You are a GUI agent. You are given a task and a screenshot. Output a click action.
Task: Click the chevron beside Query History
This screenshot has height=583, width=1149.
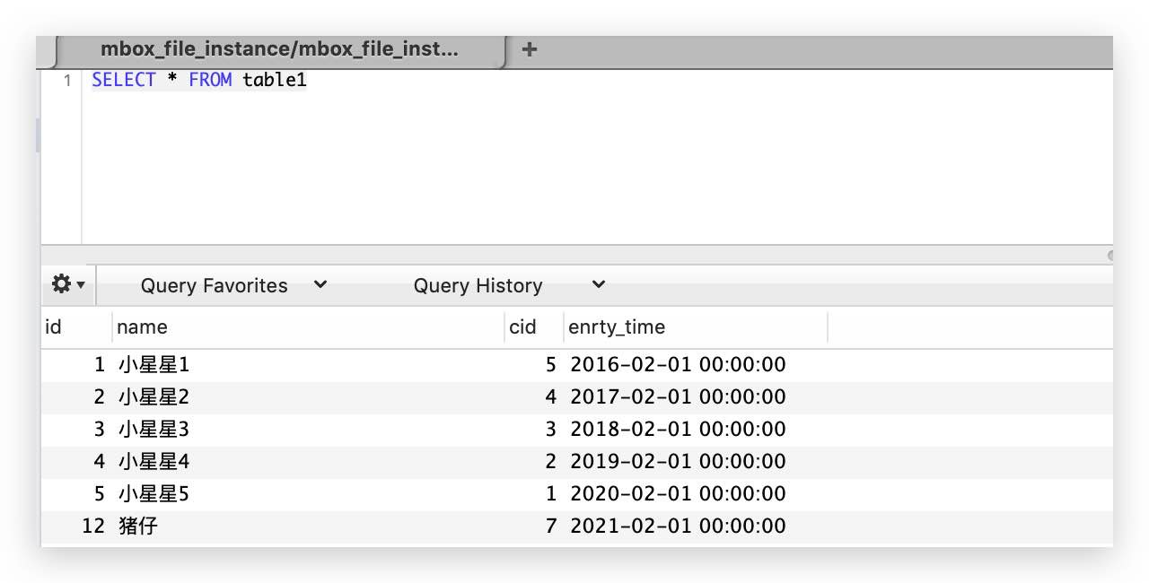[x=599, y=285]
